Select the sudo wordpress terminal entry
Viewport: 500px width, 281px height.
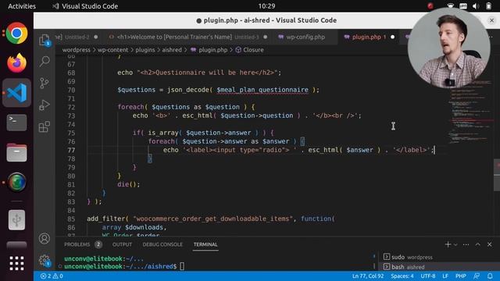tap(438, 257)
